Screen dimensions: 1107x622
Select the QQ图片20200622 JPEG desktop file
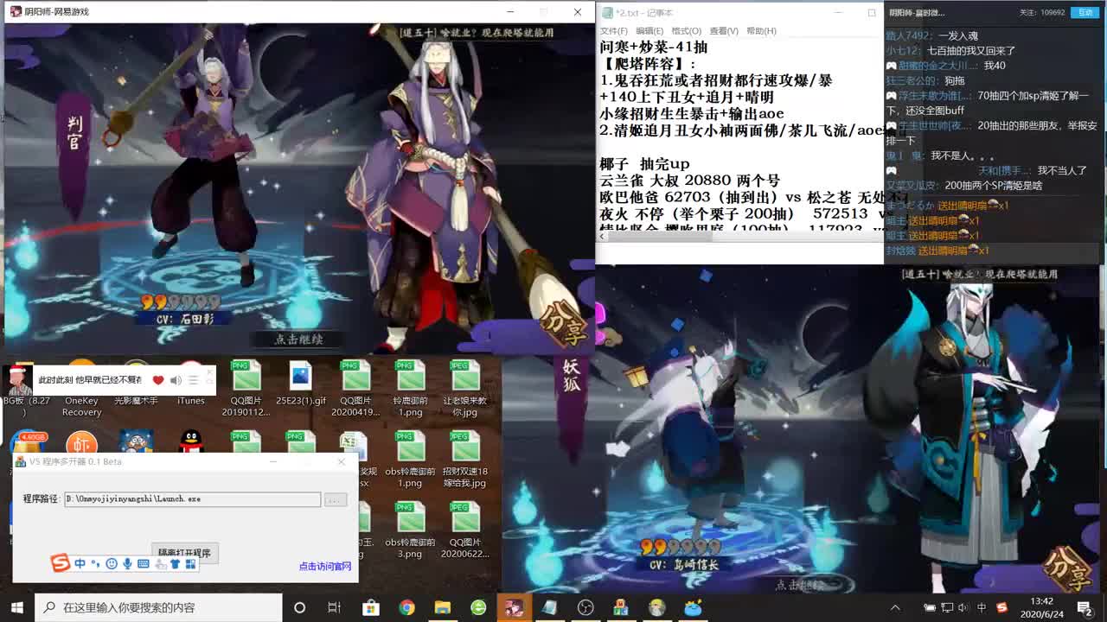pos(465,530)
